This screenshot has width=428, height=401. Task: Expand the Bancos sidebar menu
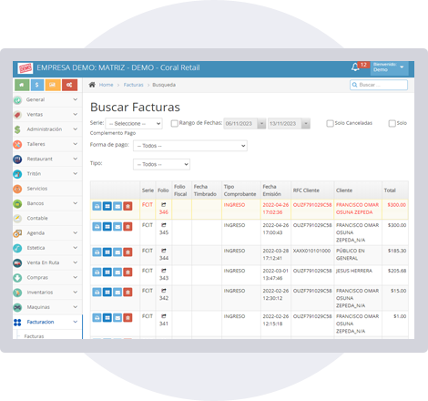(47, 203)
